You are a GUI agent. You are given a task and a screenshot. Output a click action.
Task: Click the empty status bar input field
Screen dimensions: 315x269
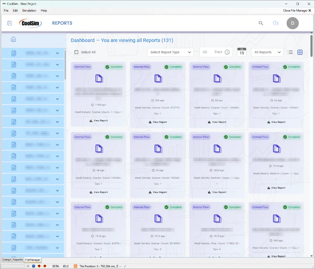pos(13,266)
